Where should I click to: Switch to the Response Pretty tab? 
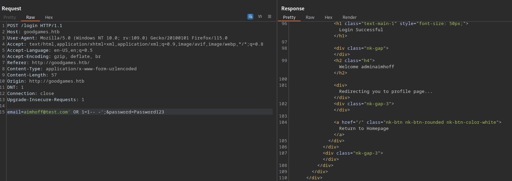pos(289,17)
